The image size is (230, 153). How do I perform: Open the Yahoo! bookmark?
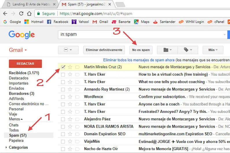80,22
